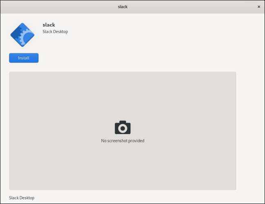
Task: Select the bold "slack" app name heading
Action: (x=49, y=25)
